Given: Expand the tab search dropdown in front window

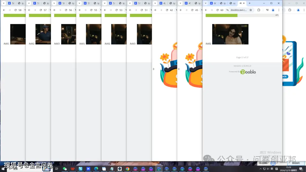Looking at the screenshot, I should (206, 3).
